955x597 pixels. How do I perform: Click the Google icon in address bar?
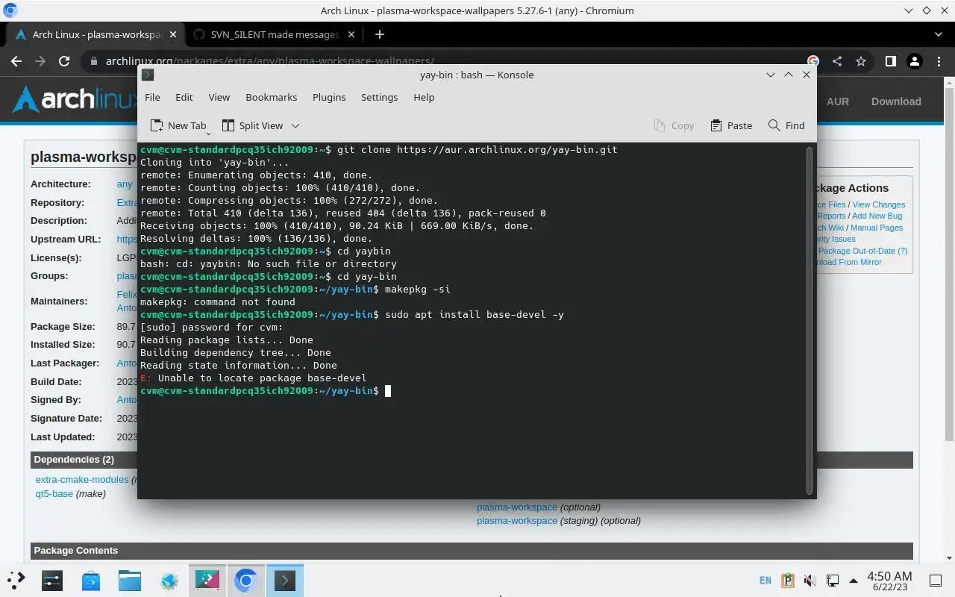coord(812,61)
